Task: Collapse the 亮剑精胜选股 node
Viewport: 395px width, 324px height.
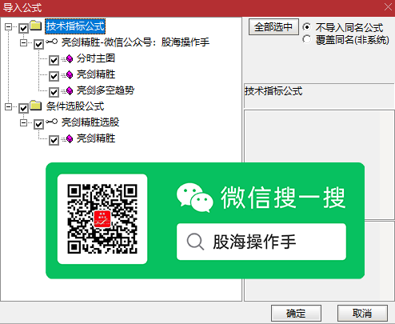Action: [x=23, y=122]
